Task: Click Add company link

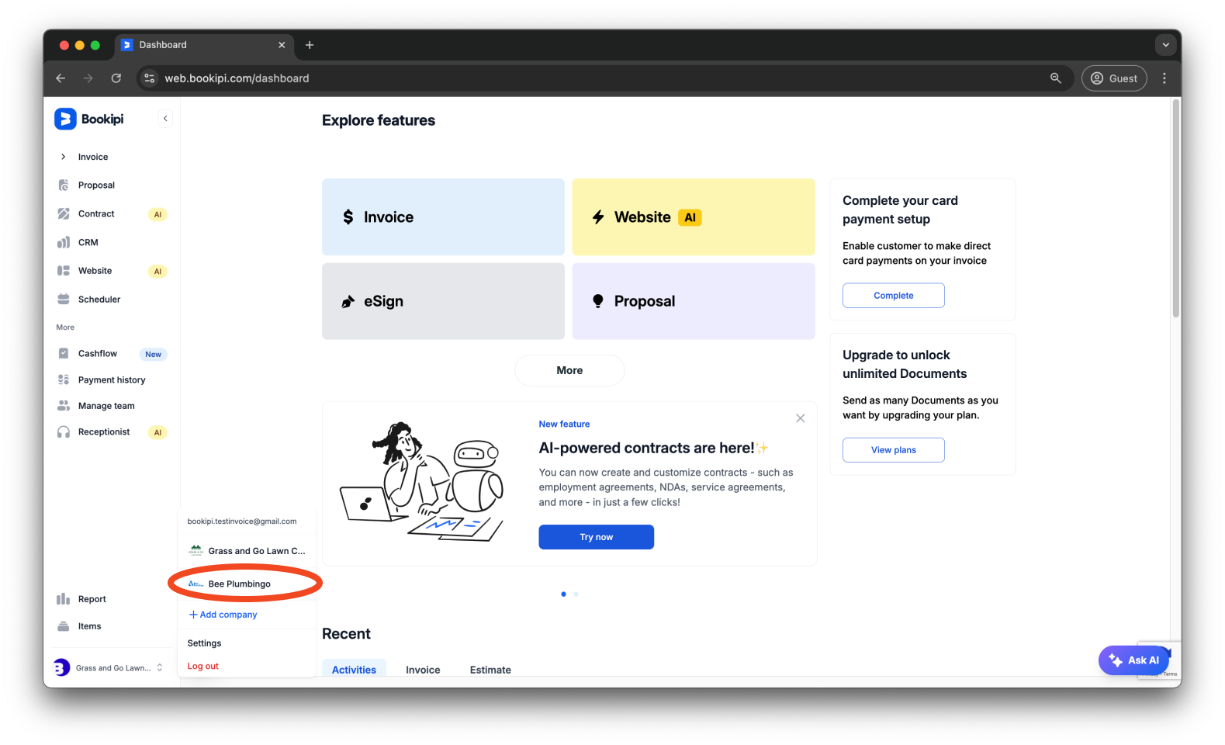Action: pos(223,615)
